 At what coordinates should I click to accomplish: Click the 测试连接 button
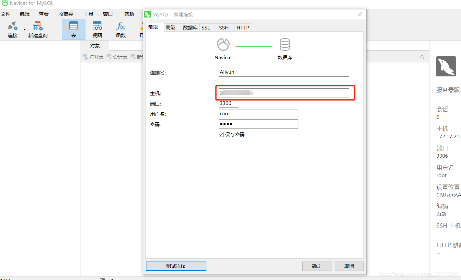pyautogui.click(x=176, y=266)
